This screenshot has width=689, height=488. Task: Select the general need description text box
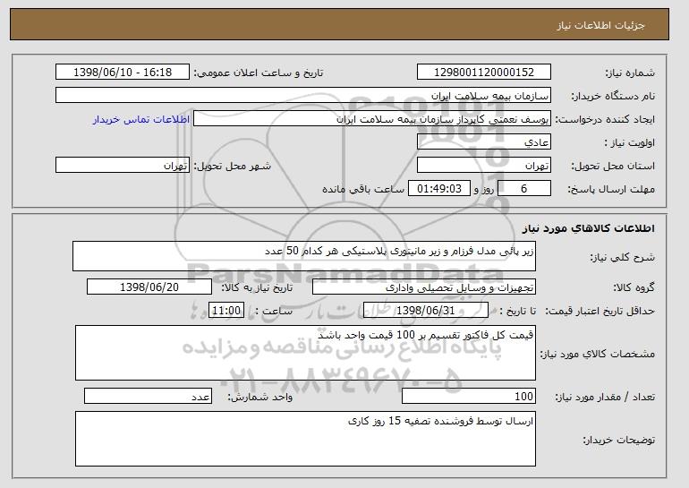(x=304, y=256)
